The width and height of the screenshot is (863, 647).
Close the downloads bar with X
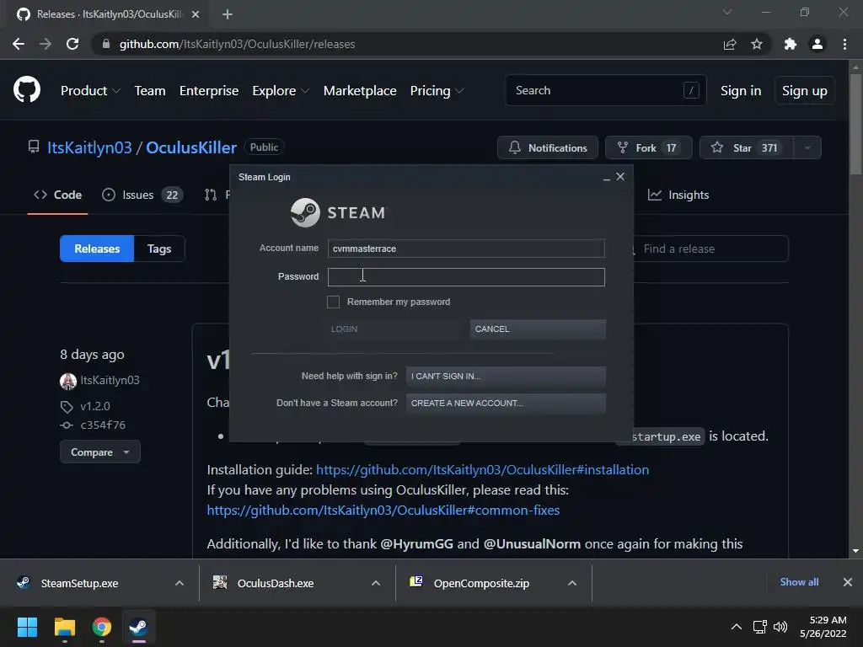pyautogui.click(x=848, y=582)
